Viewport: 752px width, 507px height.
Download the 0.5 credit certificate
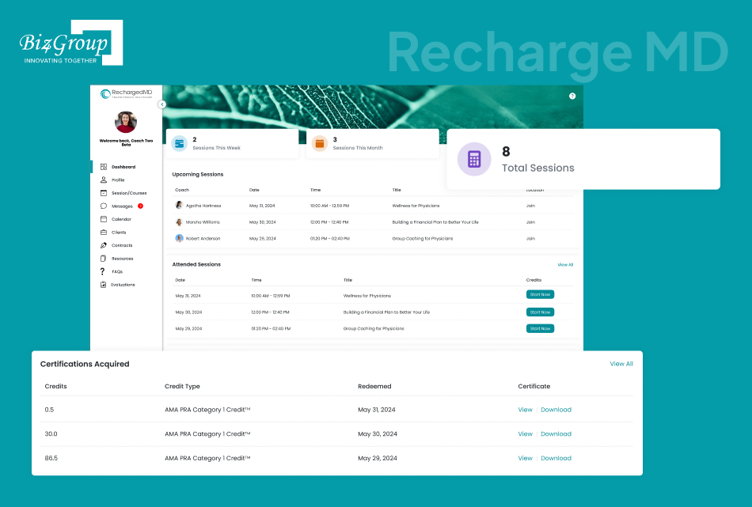point(556,410)
